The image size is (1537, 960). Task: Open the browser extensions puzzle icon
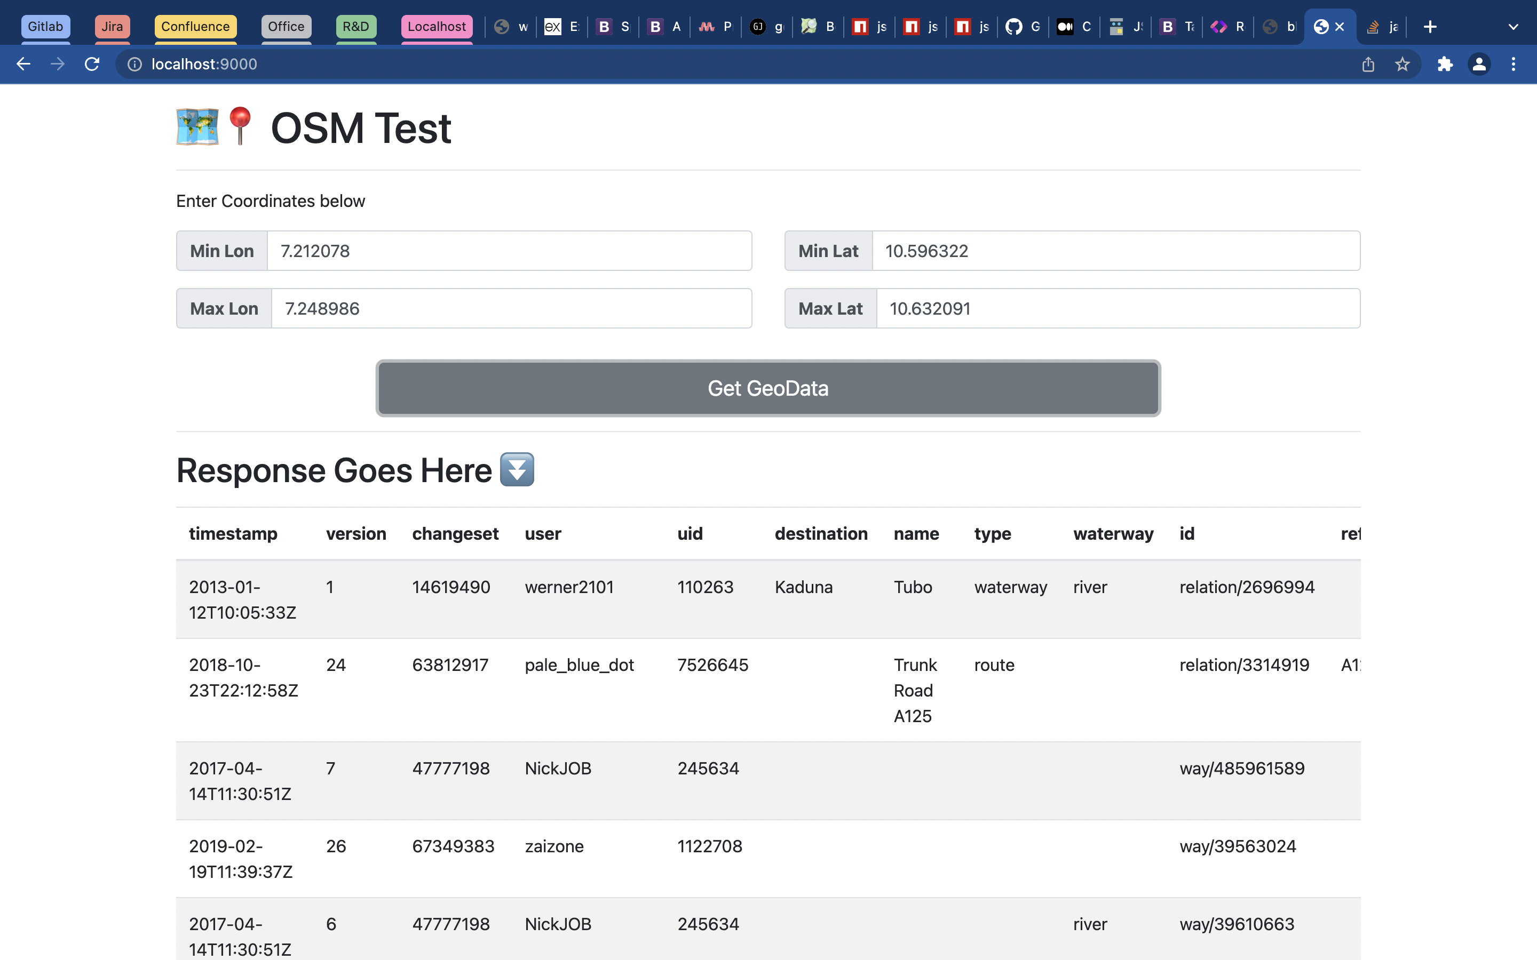(1445, 64)
